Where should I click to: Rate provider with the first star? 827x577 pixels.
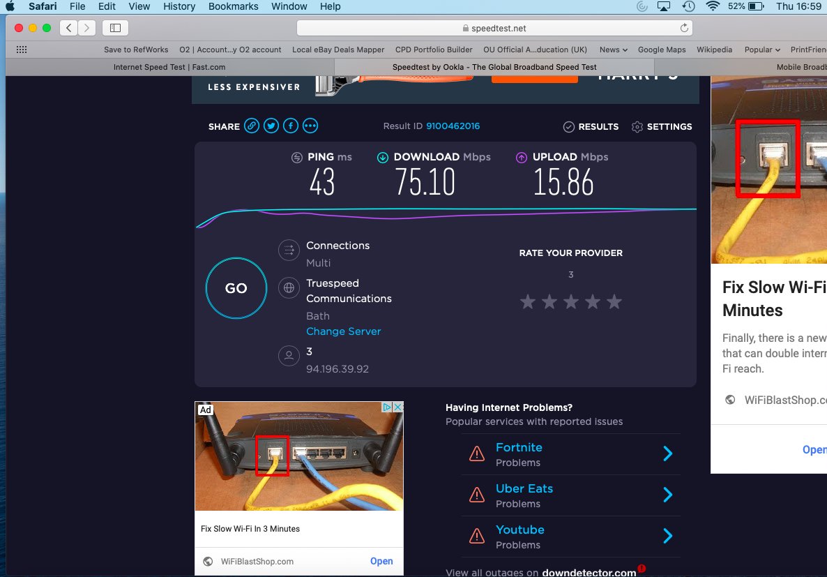[x=527, y=302]
